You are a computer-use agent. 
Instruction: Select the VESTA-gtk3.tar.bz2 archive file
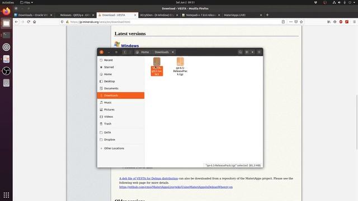(157, 66)
